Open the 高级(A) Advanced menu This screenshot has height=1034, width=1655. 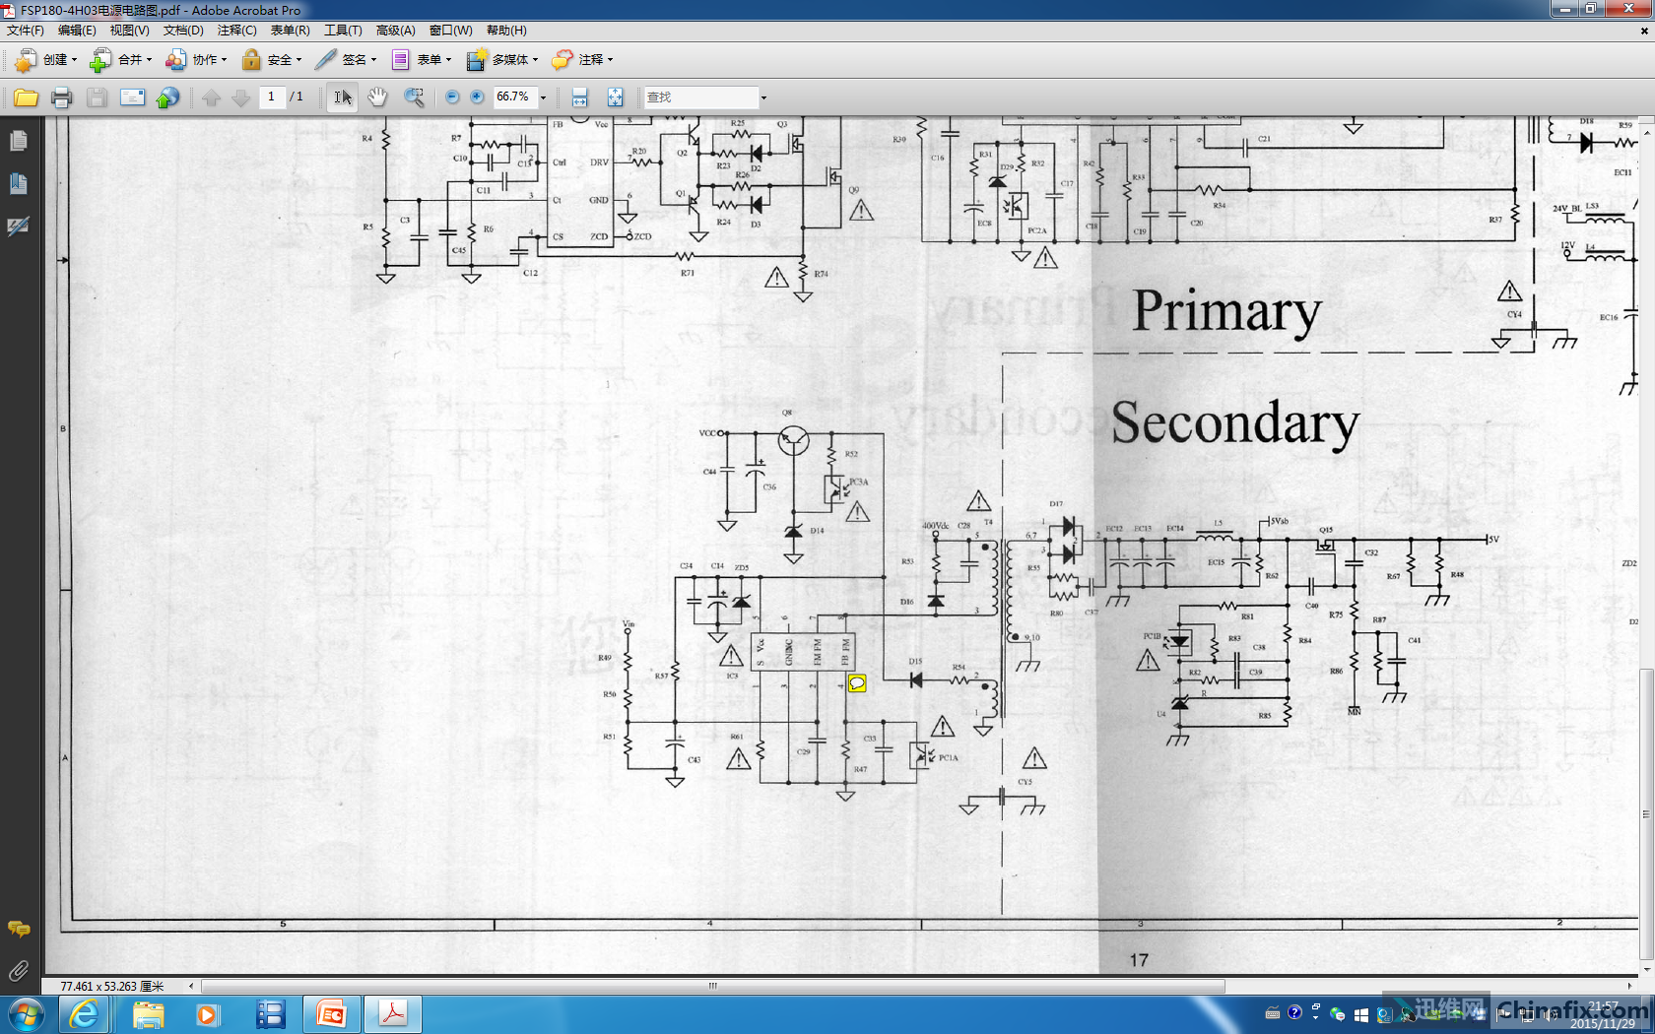tap(395, 31)
